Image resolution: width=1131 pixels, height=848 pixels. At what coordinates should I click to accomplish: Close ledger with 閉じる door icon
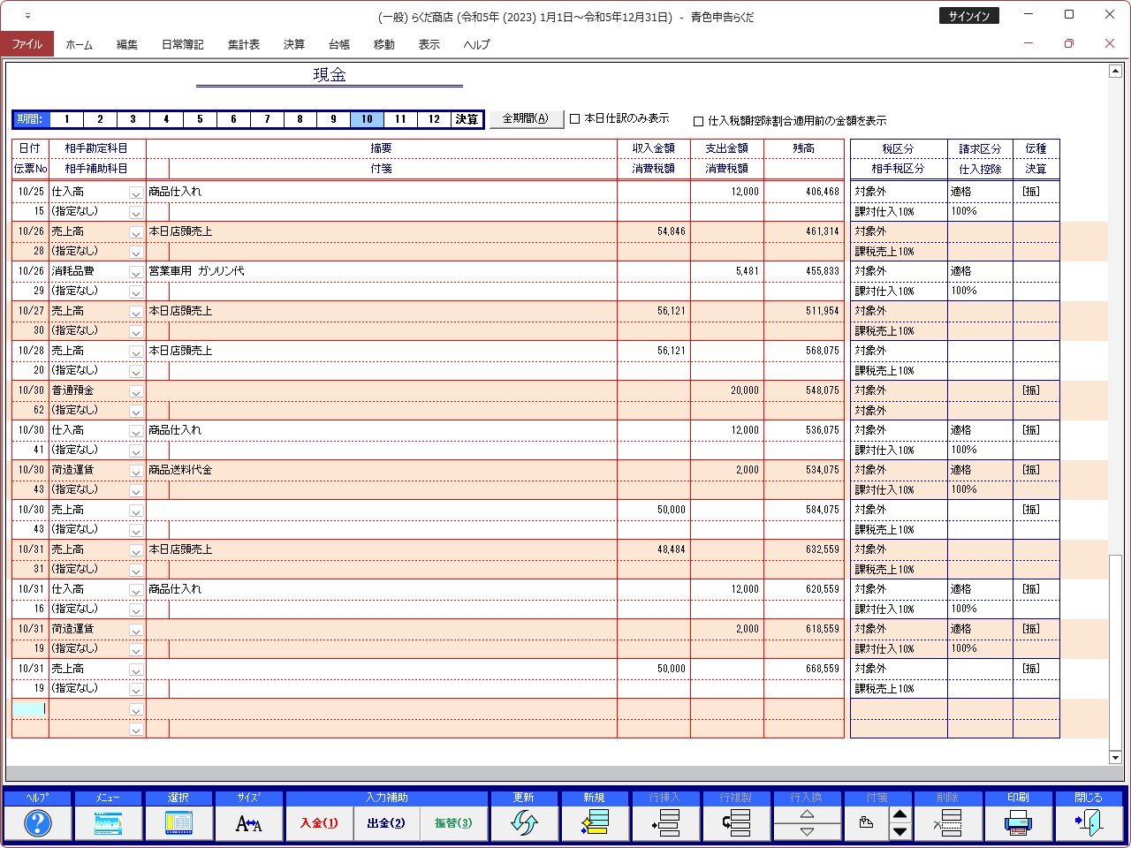1089,823
